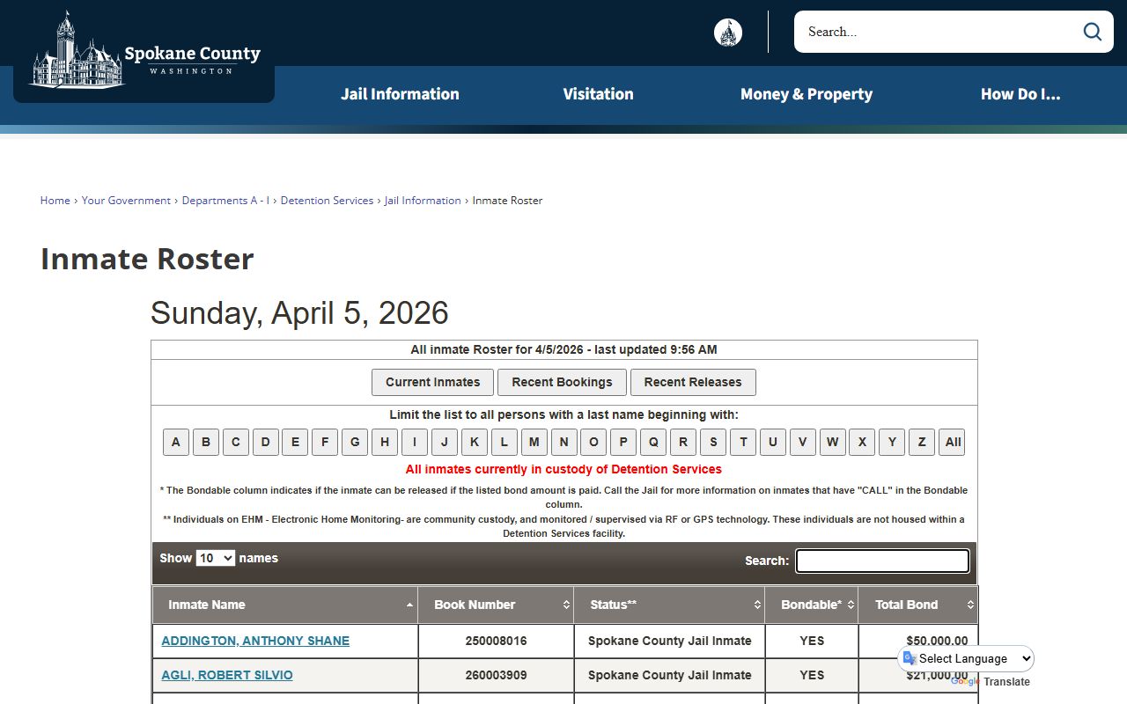Click the magnifying glass search icon

coord(1092,32)
